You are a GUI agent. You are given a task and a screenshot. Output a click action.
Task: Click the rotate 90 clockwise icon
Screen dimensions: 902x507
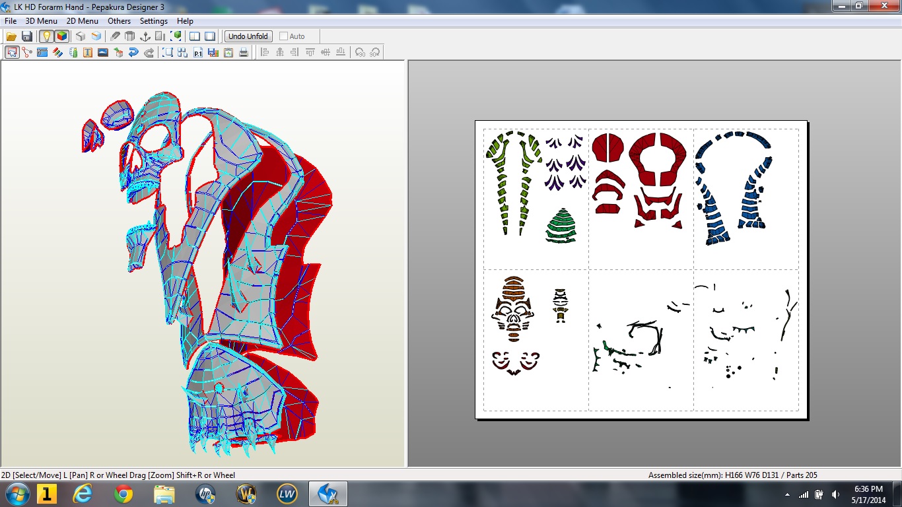(x=375, y=52)
